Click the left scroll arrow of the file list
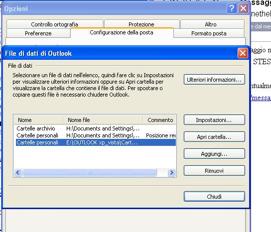Viewport: 271px width, 232px height. pyautogui.click(x=18, y=172)
